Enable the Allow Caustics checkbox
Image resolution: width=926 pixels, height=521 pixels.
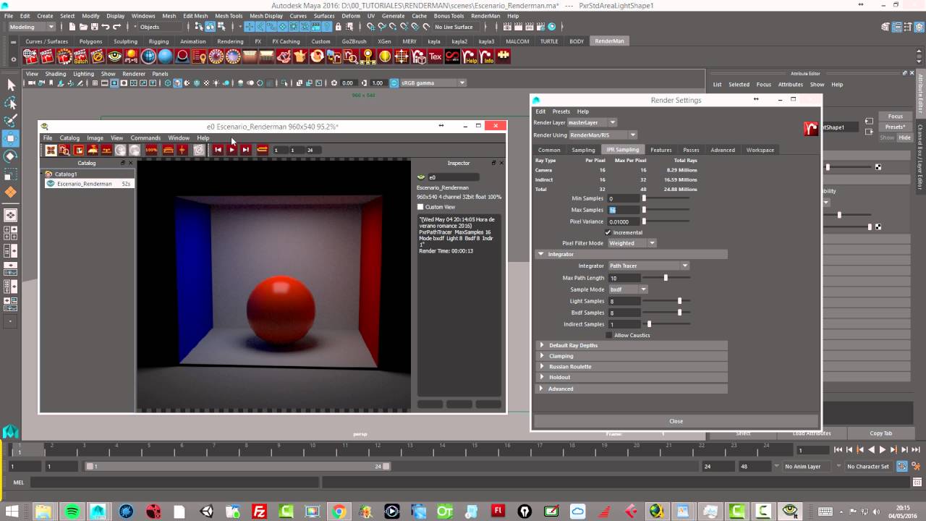click(x=608, y=335)
